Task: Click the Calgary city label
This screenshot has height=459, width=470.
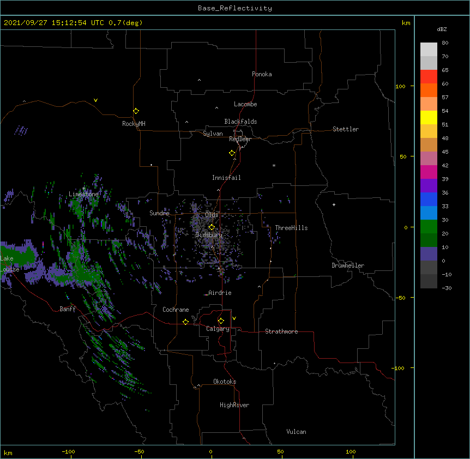Action: pyautogui.click(x=218, y=329)
